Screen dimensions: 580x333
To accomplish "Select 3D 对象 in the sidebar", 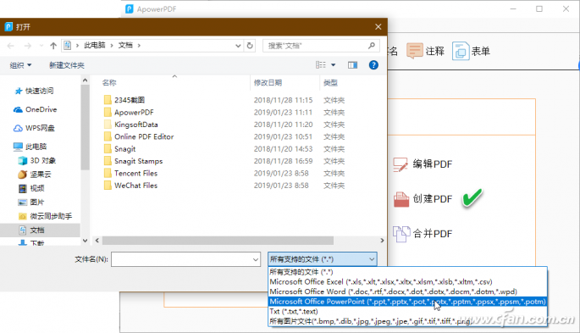I will 37,161.
